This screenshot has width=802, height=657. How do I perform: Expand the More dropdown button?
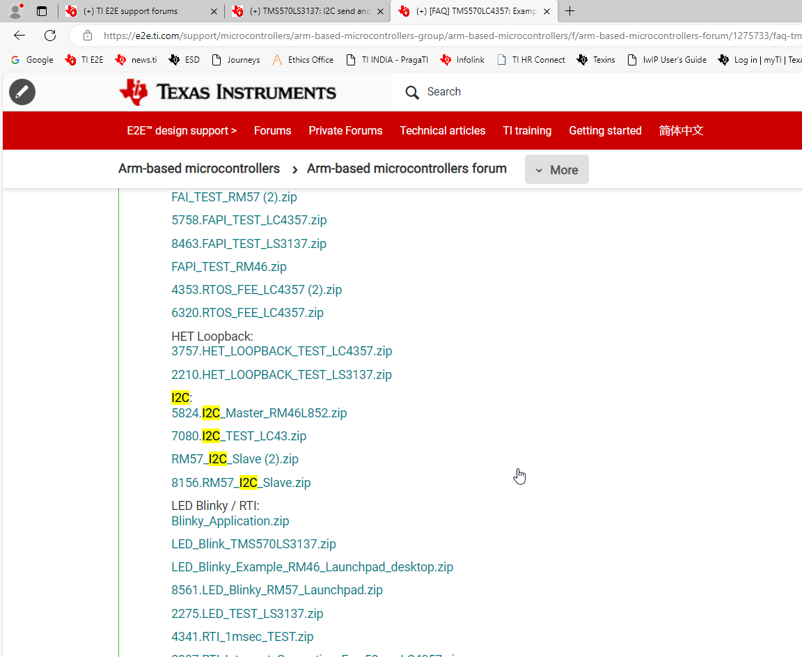pyautogui.click(x=556, y=169)
